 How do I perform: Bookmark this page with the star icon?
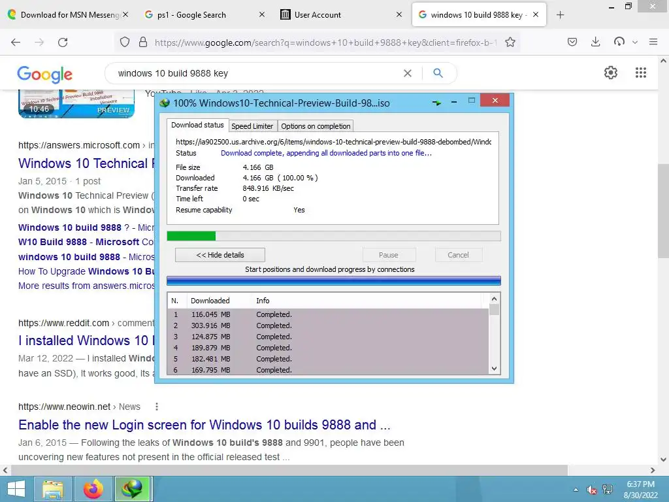coord(510,42)
